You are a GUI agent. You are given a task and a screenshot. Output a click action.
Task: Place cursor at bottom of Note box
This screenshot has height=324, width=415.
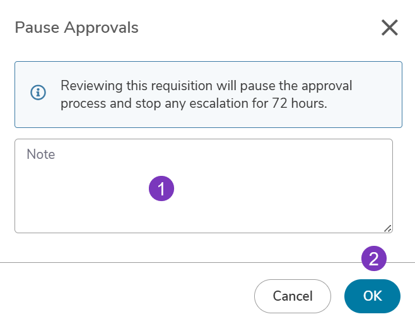pos(204,225)
